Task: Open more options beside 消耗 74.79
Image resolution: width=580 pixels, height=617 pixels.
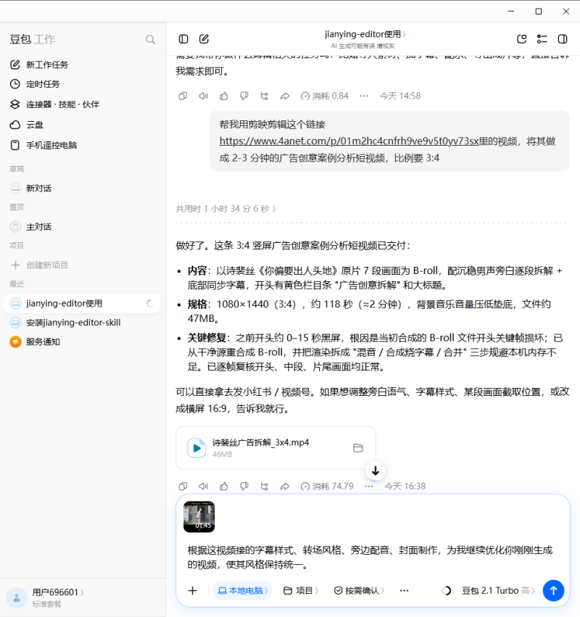Action: click(x=369, y=486)
